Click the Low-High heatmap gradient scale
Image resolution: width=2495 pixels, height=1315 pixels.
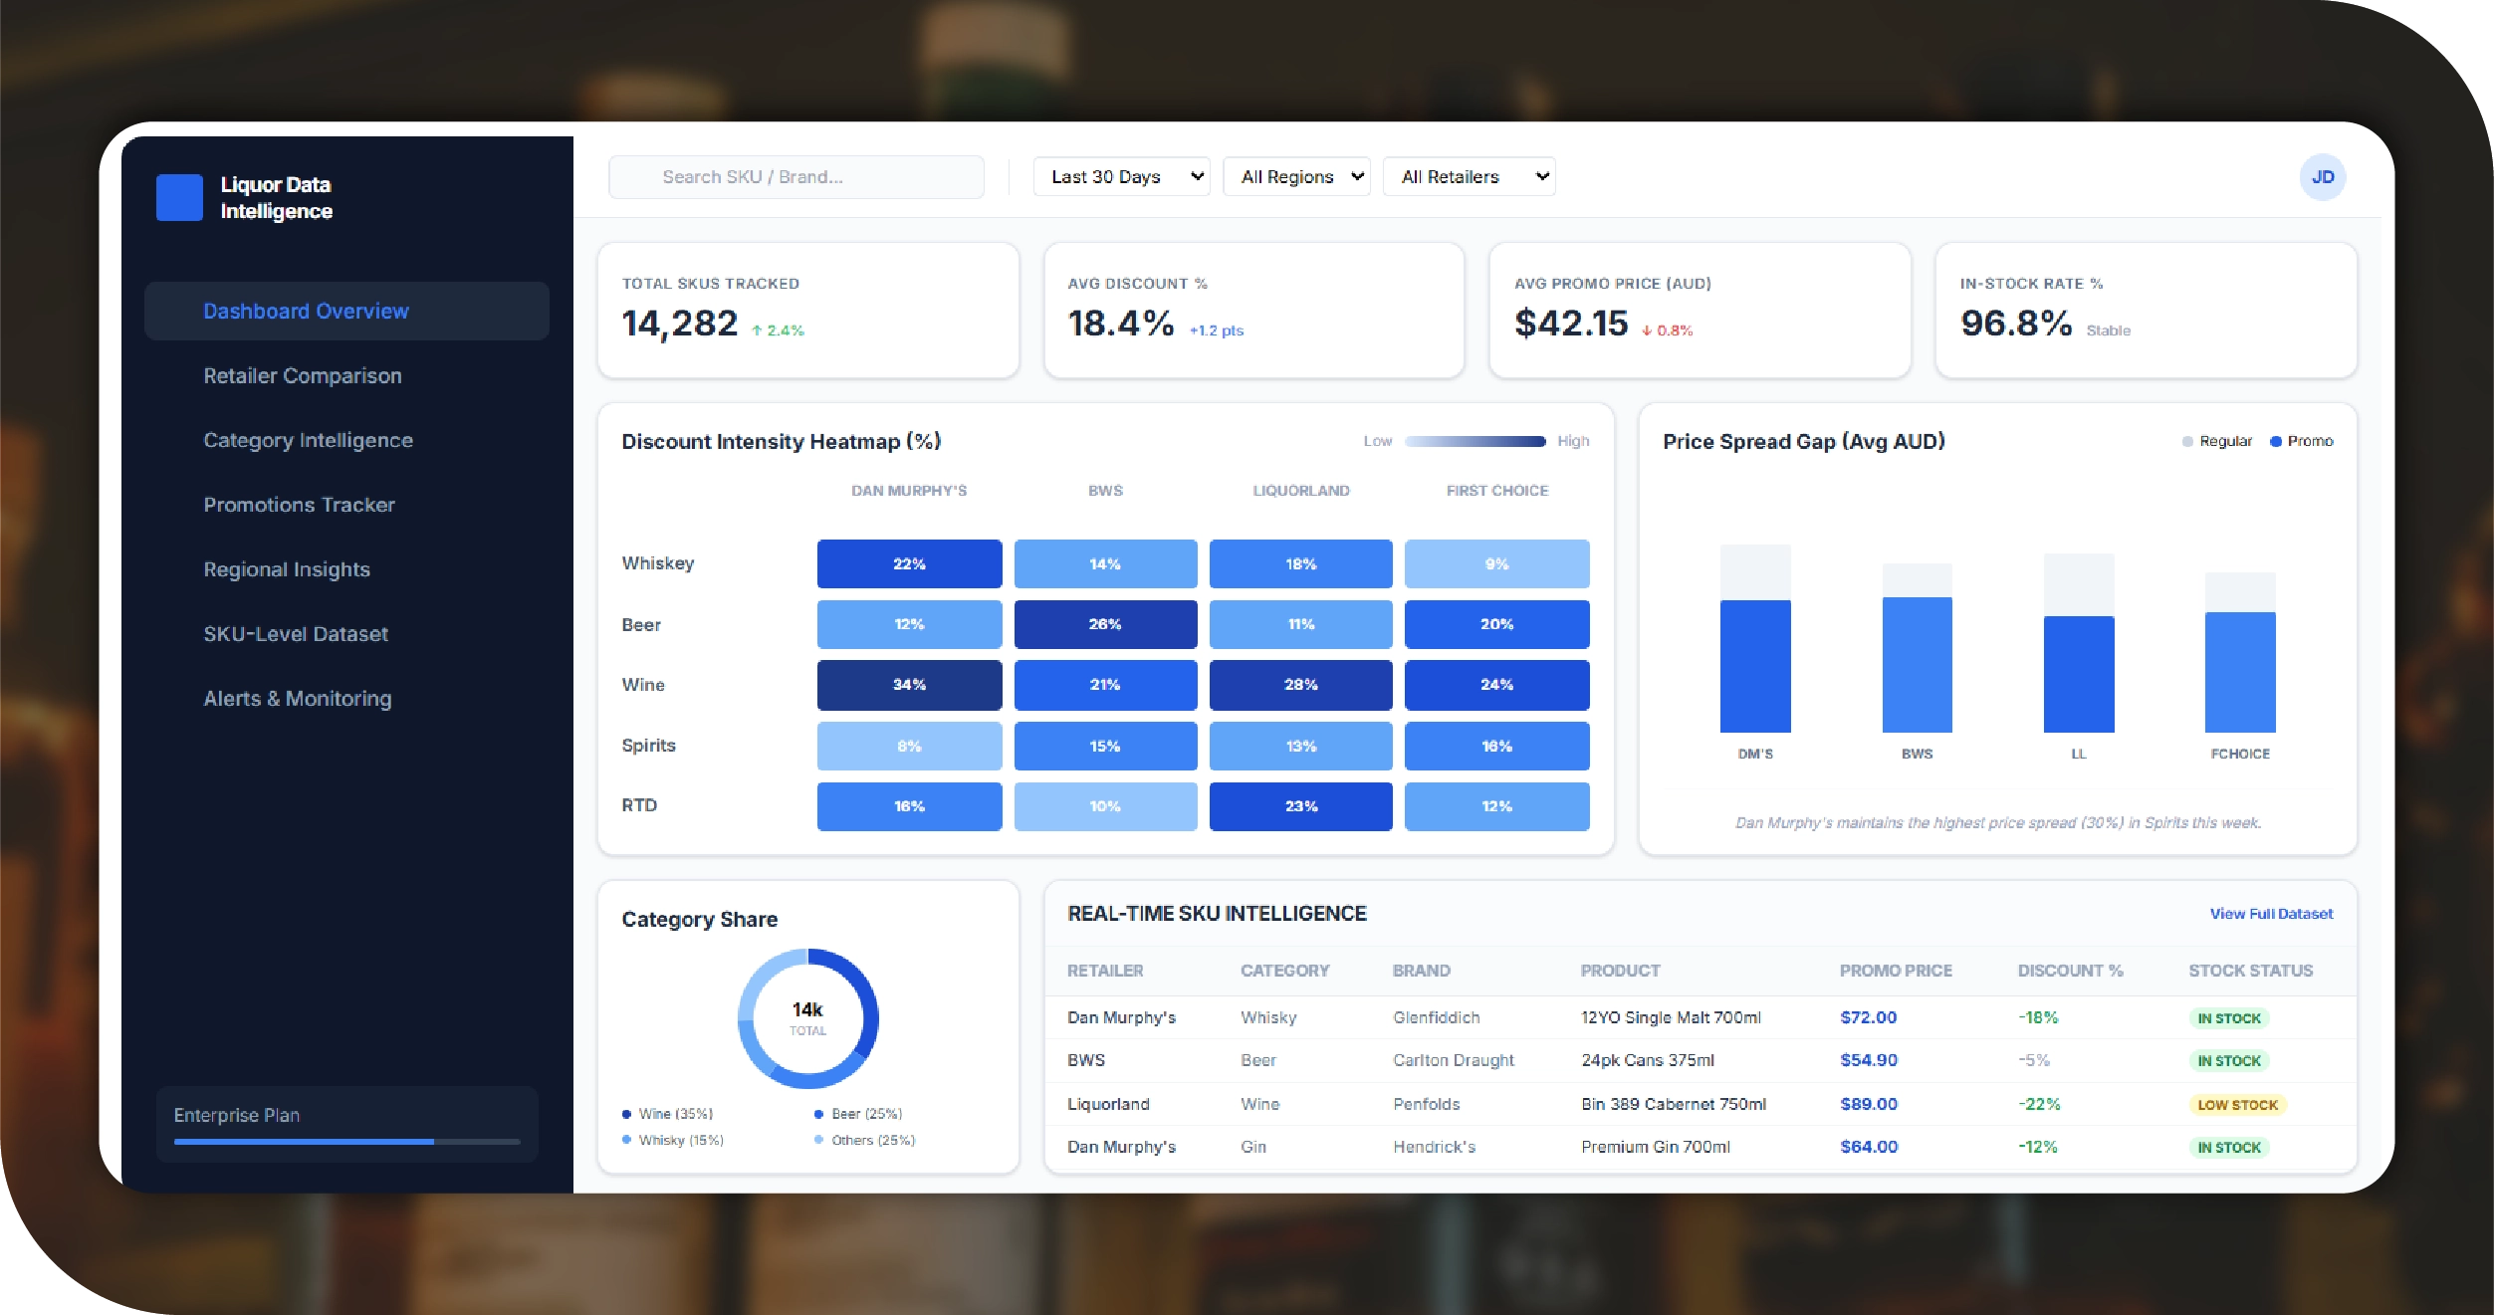1474,441
